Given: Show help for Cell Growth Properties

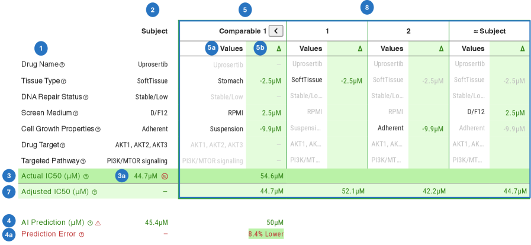Looking at the screenshot, I should tap(98, 129).
